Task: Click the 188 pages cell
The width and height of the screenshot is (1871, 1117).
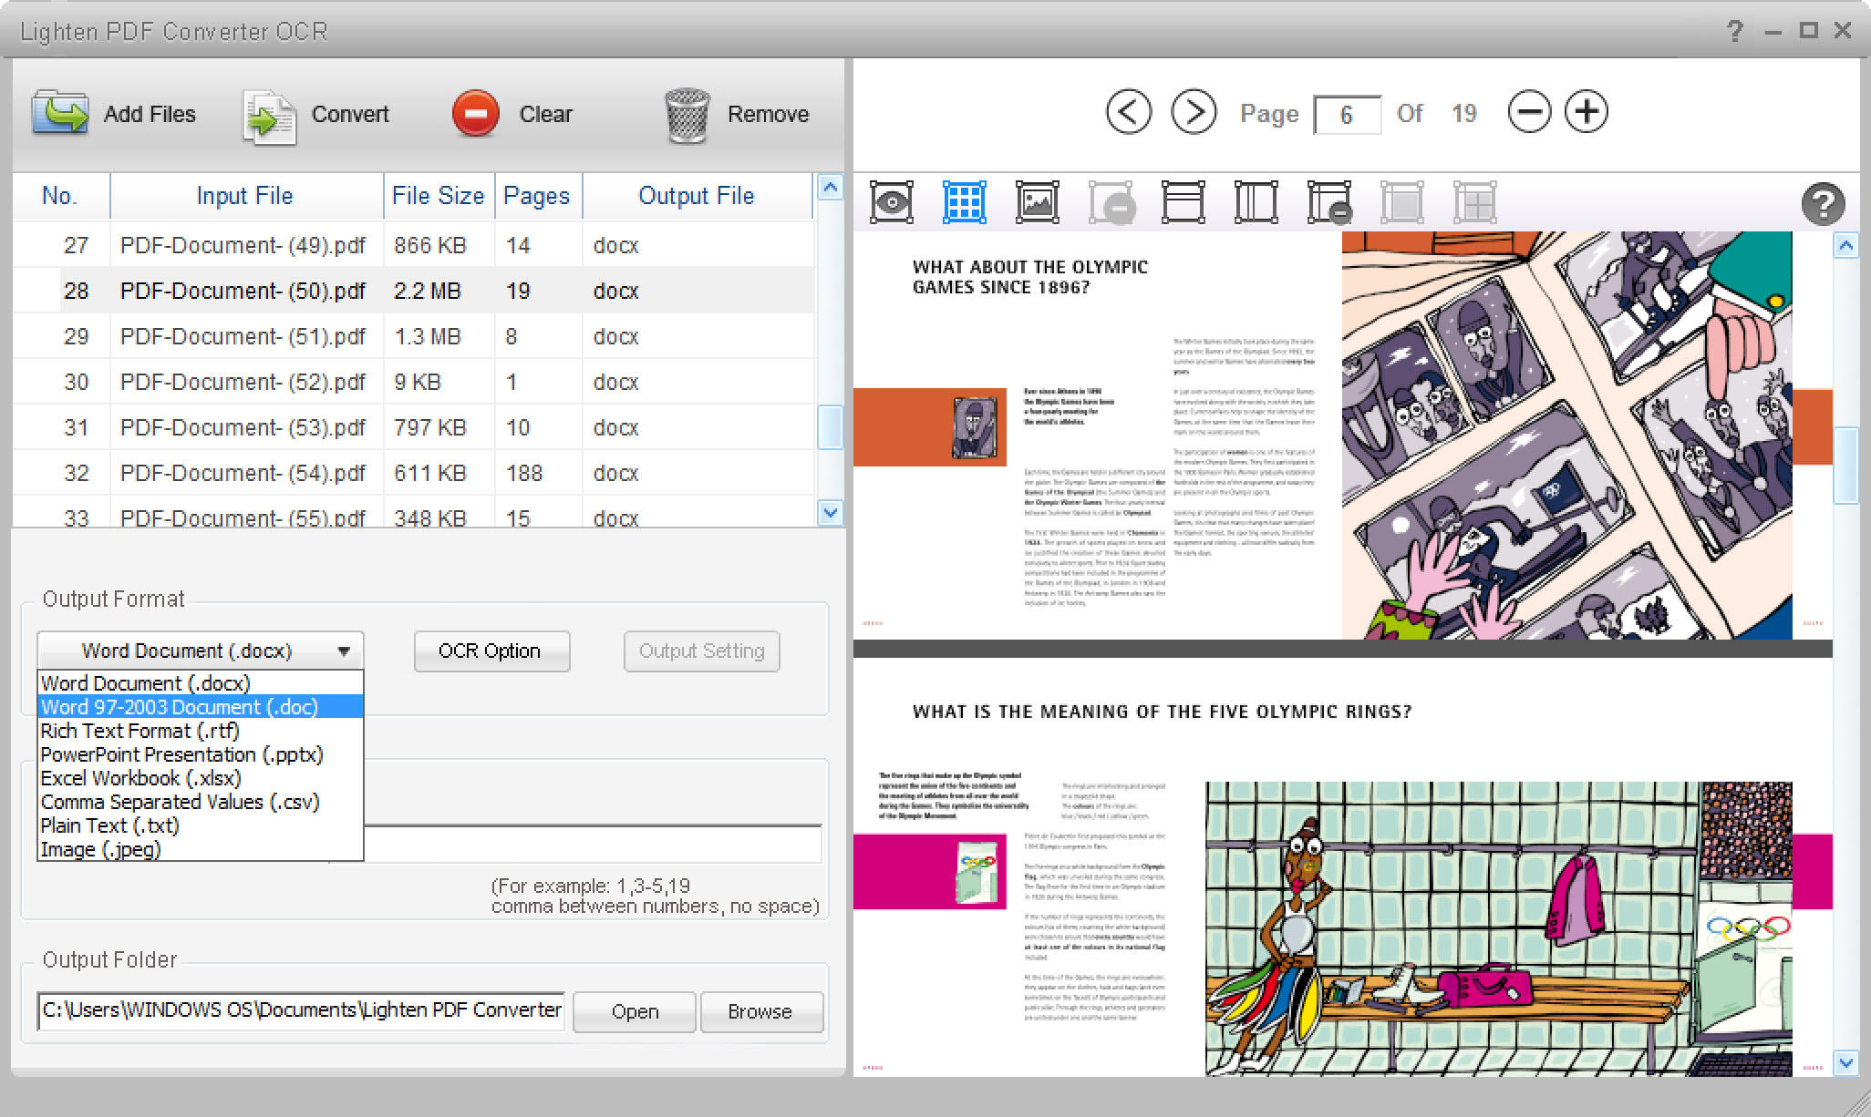Action: coord(538,473)
